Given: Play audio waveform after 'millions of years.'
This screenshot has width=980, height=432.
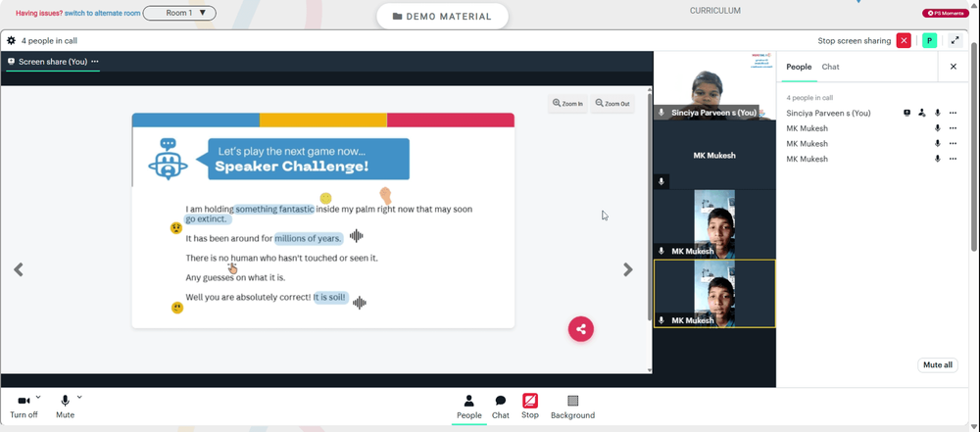Looking at the screenshot, I should 357,236.
